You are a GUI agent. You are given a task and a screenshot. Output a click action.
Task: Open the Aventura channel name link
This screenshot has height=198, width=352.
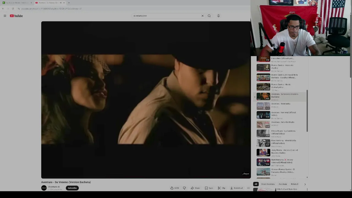click(x=53, y=187)
